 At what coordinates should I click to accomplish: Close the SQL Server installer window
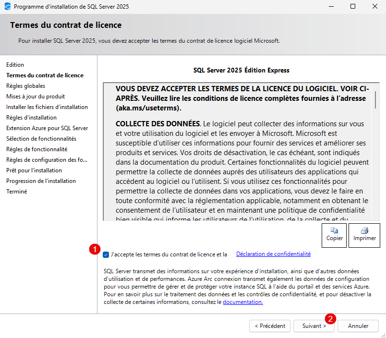tap(374, 6)
